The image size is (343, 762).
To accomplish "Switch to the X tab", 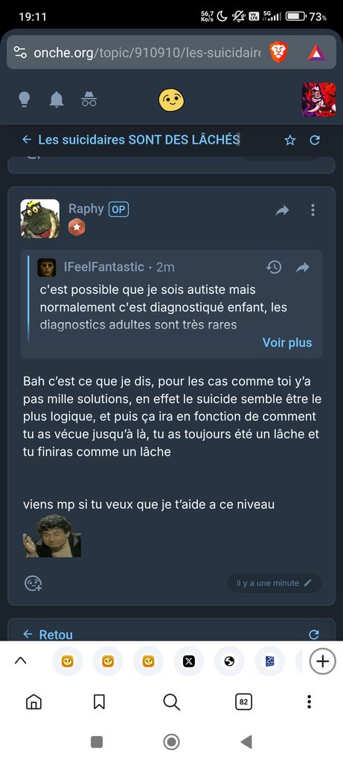I will (189, 662).
